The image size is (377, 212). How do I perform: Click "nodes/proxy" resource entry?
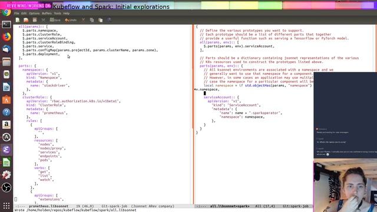pyautogui.click(x=52, y=148)
